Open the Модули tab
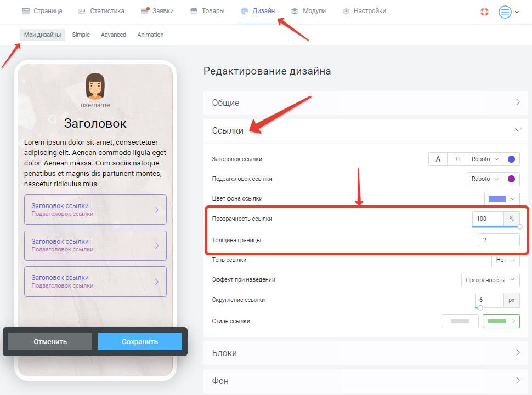Viewport: 532px width, 395px height. [x=308, y=11]
